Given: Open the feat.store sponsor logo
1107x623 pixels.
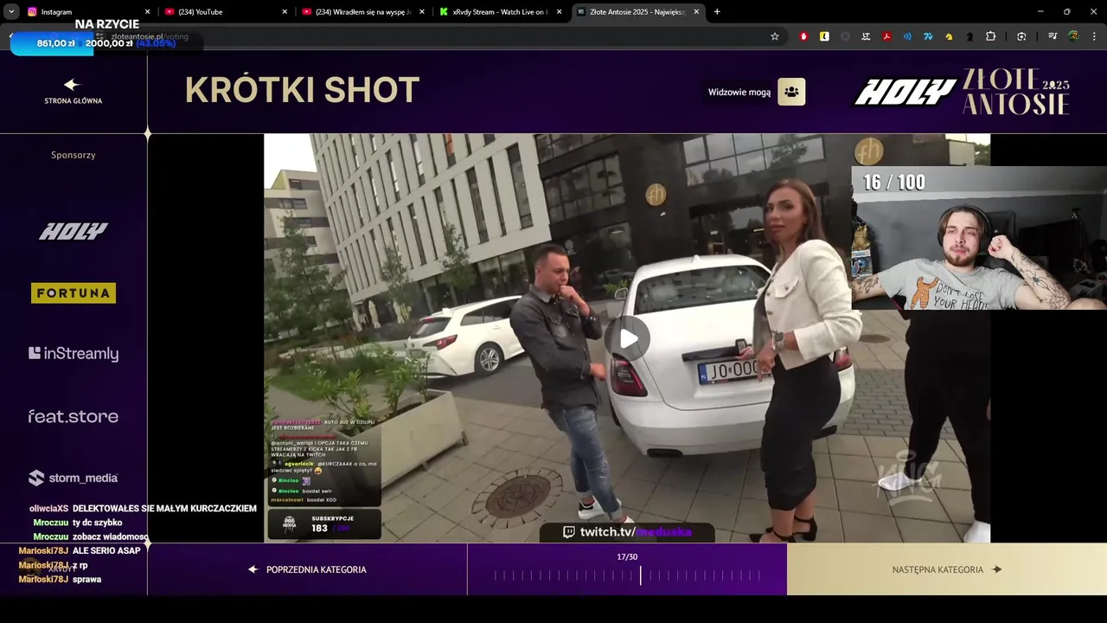Looking at the screenshot, I should pos(74,416).
